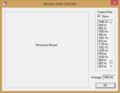Select the 1062 Hz entry
Viewport: 120px width, 93px height.
[103, 47]
